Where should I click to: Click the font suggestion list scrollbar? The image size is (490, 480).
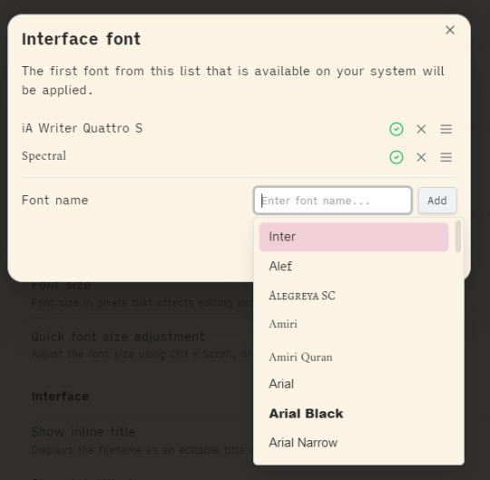click(x=458, y=236)
